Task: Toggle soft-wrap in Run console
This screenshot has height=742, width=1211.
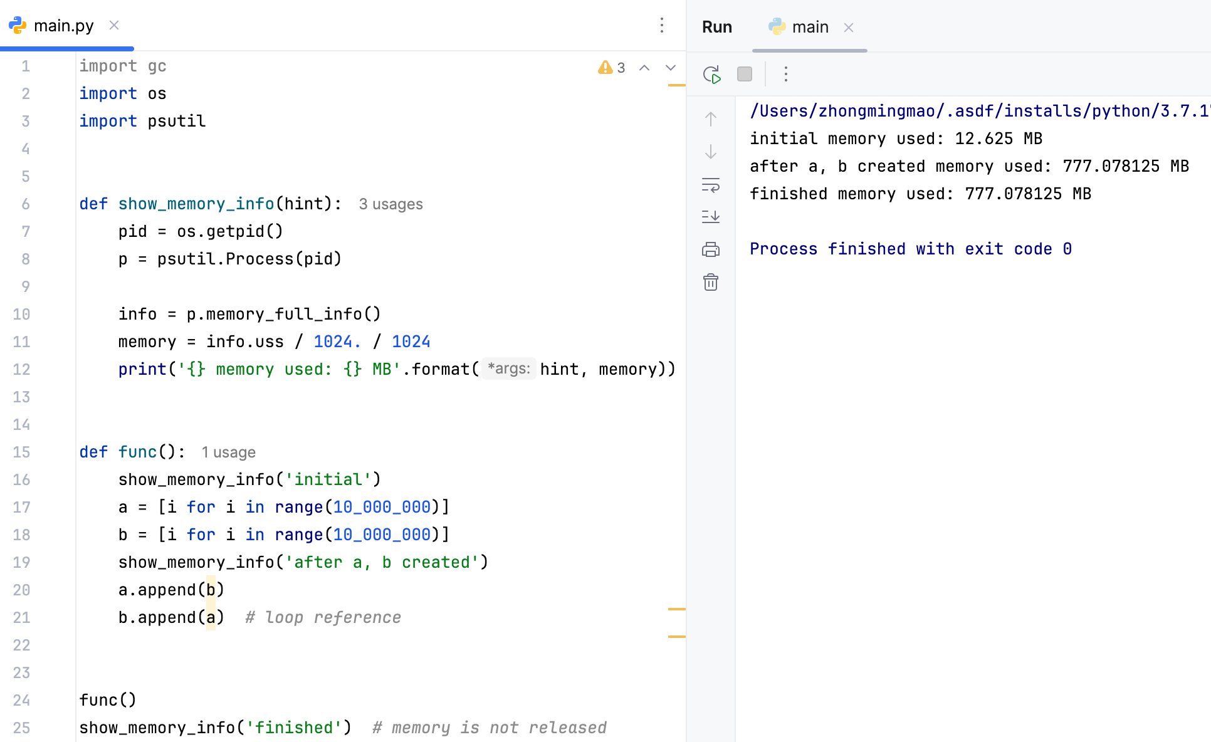Action: [711, 185]
